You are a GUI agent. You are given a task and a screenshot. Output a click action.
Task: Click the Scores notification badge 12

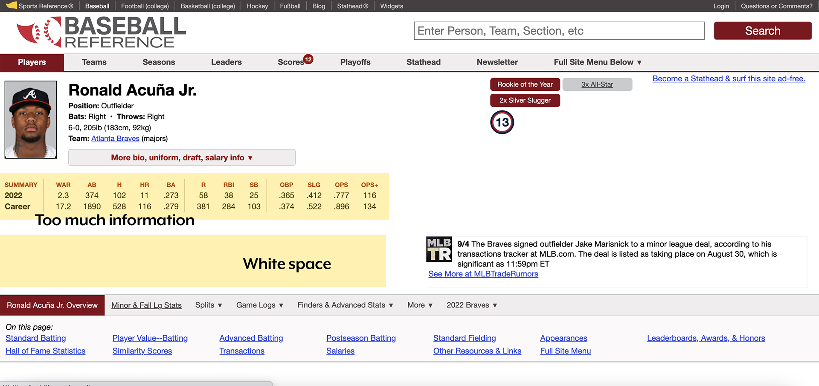(x=308, y=59)
